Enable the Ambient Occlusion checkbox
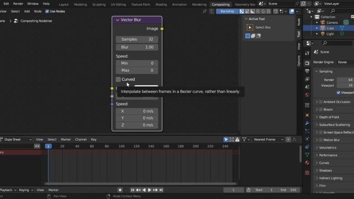Image resolution: width=354 pixels, height=199 pixels. coord(321,102)
